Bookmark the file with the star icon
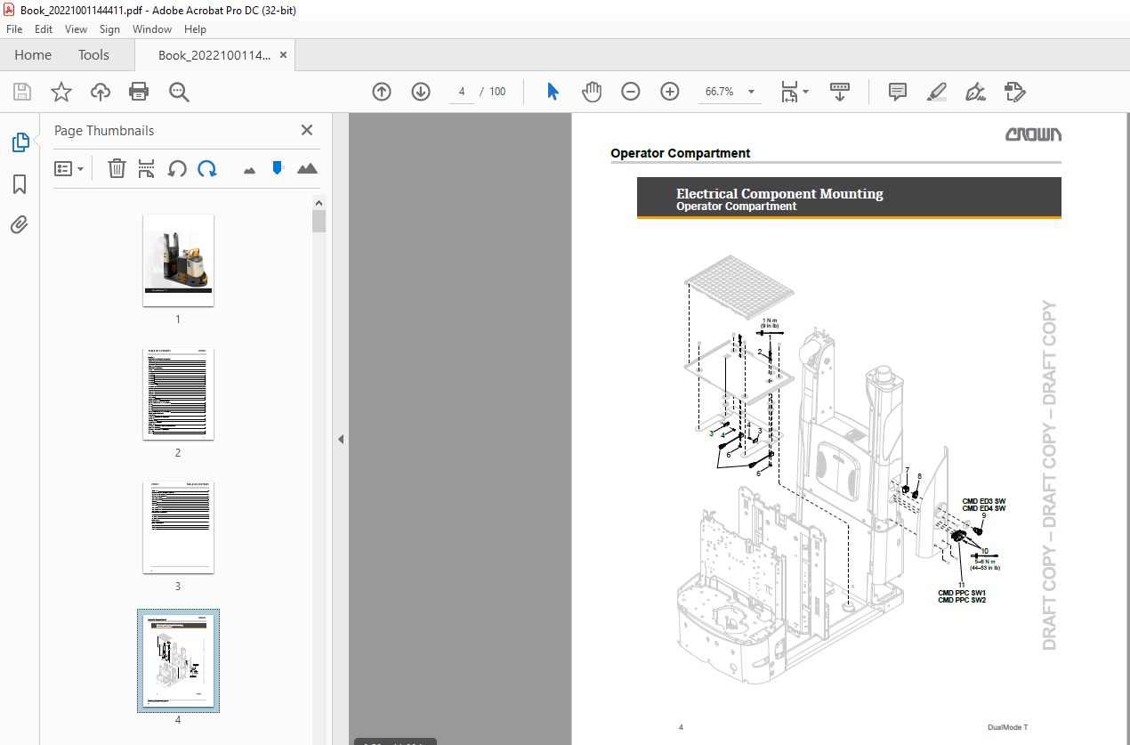The height and width of the screenshot is (745, 1130). click(61, 92)
